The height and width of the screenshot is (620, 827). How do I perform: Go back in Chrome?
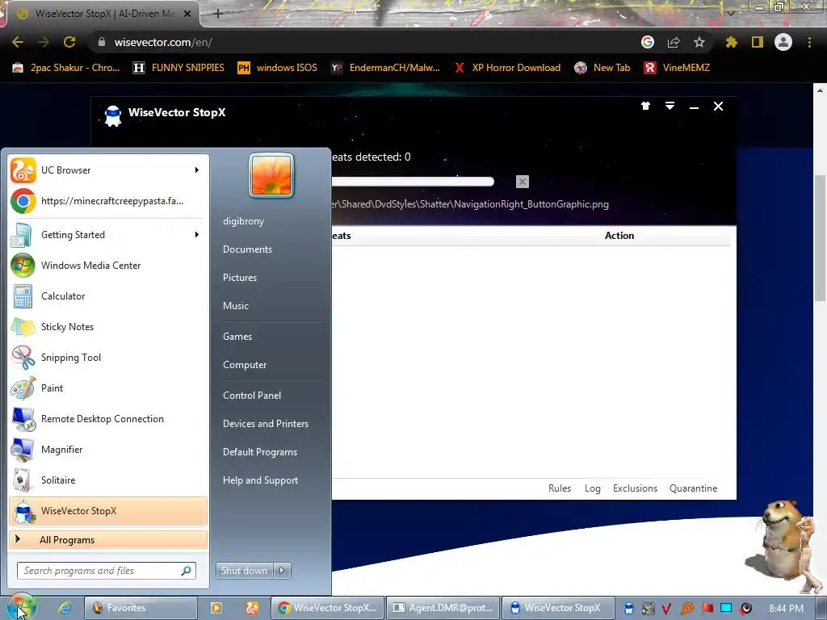[18, 42]
